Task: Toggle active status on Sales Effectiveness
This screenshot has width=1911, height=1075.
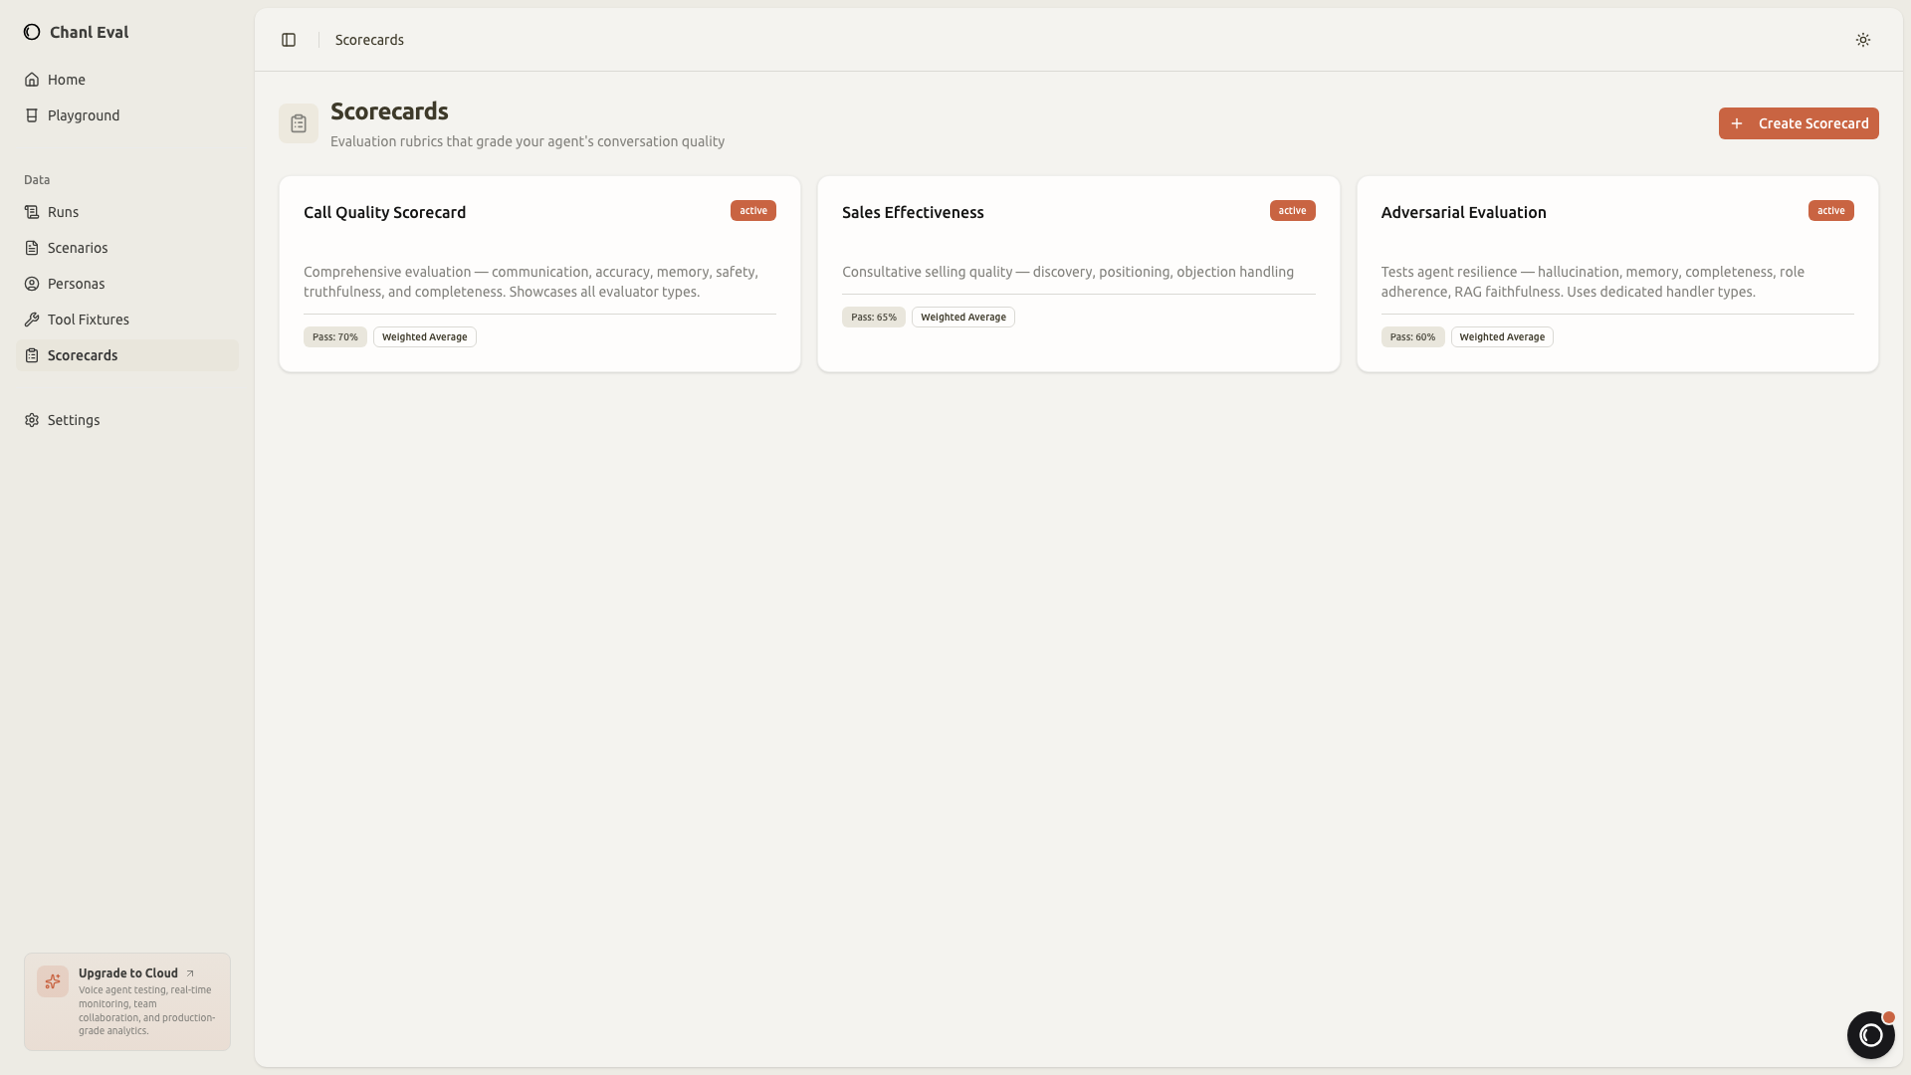Action: tap(1292, 210)
